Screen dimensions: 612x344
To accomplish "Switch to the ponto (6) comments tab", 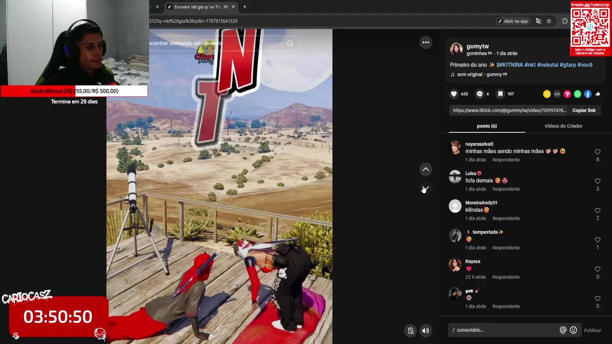I will [487, 126].
